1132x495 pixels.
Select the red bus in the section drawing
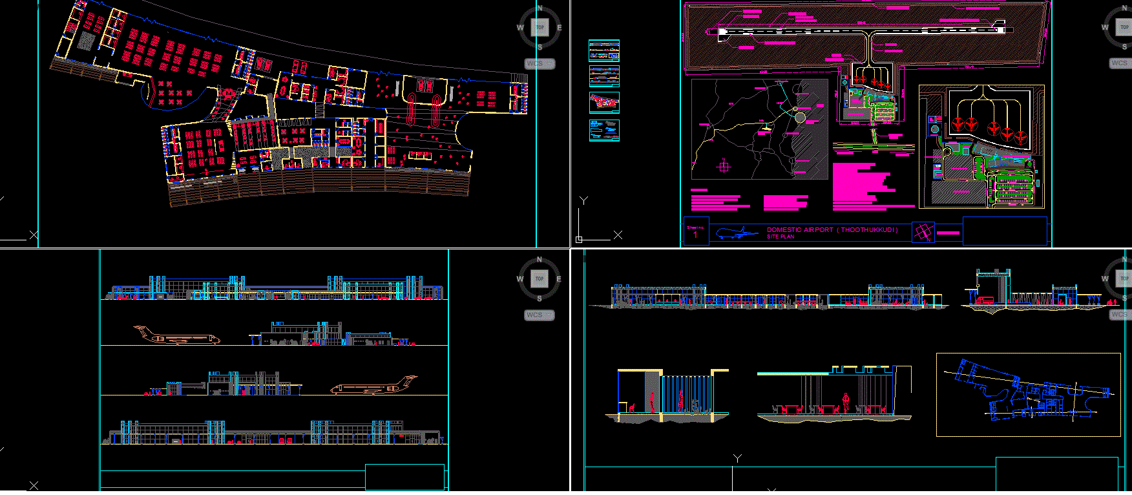tap(985, 300)
